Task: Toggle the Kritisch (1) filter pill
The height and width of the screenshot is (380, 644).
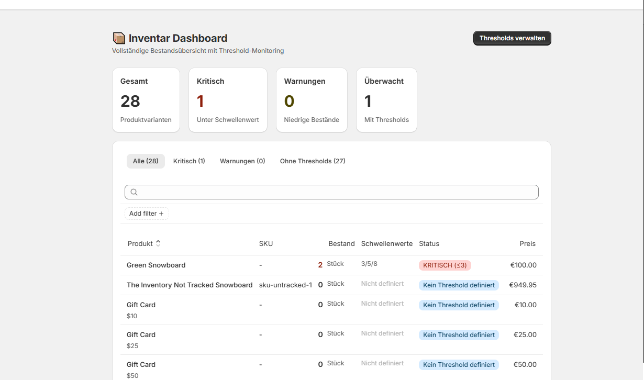Action: pyautogui.click(x=189, y=161)
